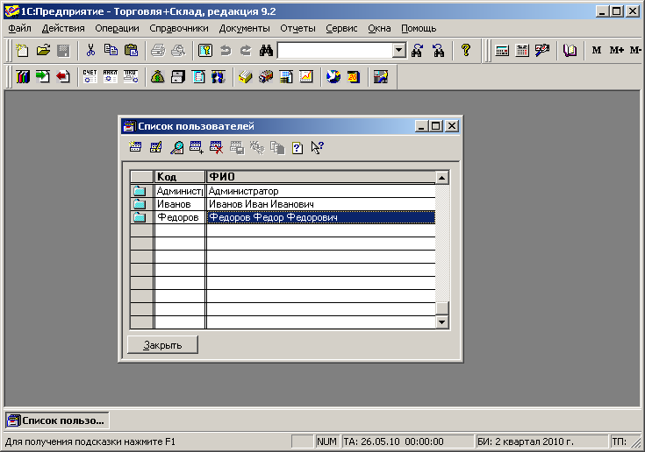Click the calendar date 26 icon
Image resolution: width=645 pixels, height=452 pixels.
pyautogui.click(x=354, y=77)
